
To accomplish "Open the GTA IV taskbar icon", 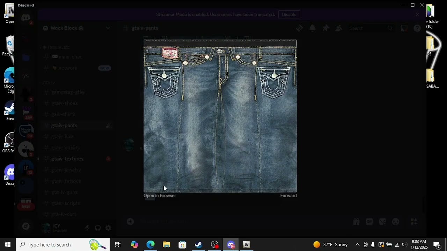I will pos(247,244).
